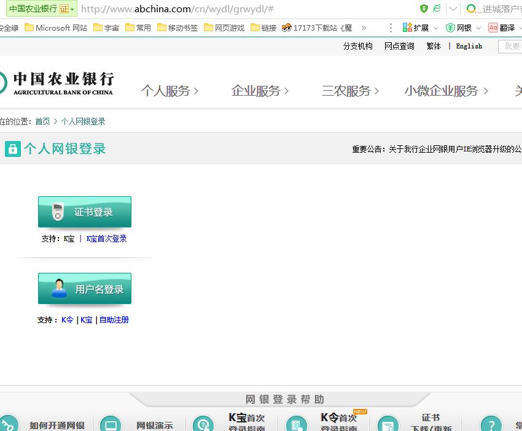Open the 如何开通网银 help item
The width and height of the screenshot is (522, 431).
[x=57, y=425]
